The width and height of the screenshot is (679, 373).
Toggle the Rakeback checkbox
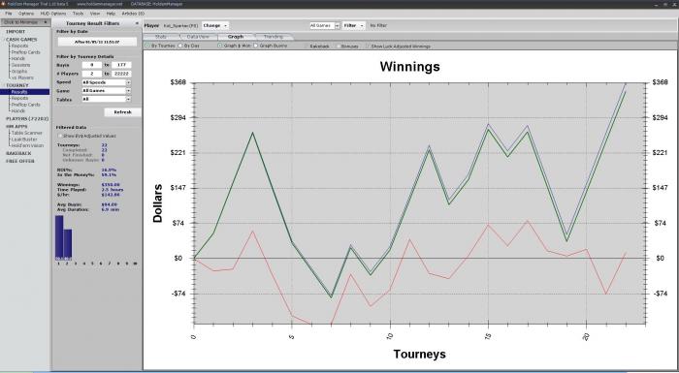307,46
